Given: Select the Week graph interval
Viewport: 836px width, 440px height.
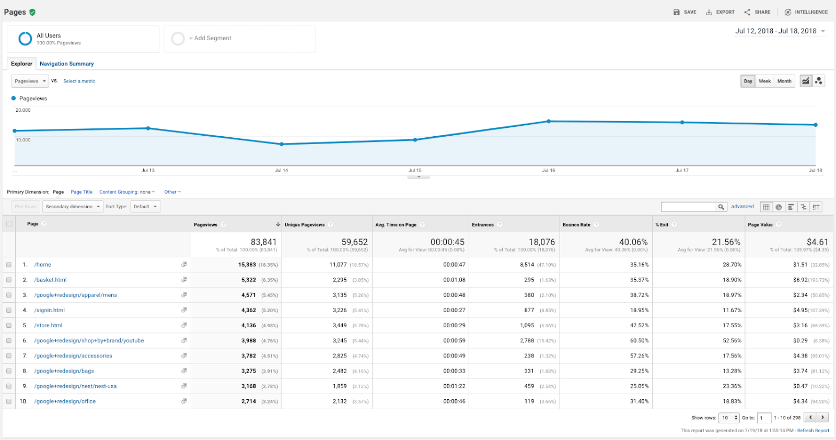Looking at the screenshot, I should (764, 81).
